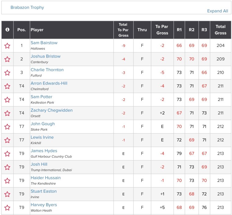Add Zachary Chegwidden to favorites via star
Viewport: 232px width, 215px height.
(x=7, y=113)
